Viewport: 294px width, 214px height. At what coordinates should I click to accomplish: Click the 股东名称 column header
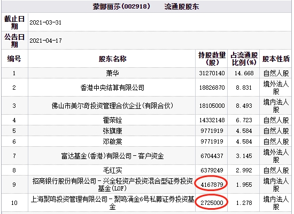112,59
